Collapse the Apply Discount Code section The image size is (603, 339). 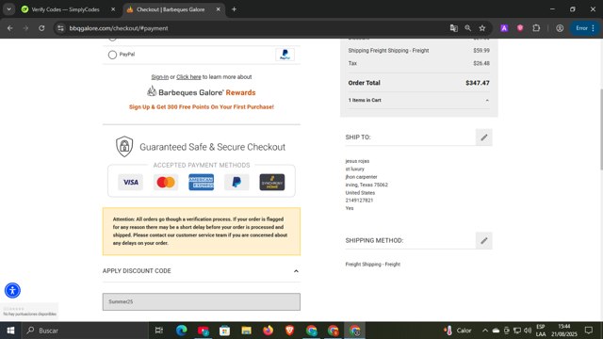click(x=296, y=271)
